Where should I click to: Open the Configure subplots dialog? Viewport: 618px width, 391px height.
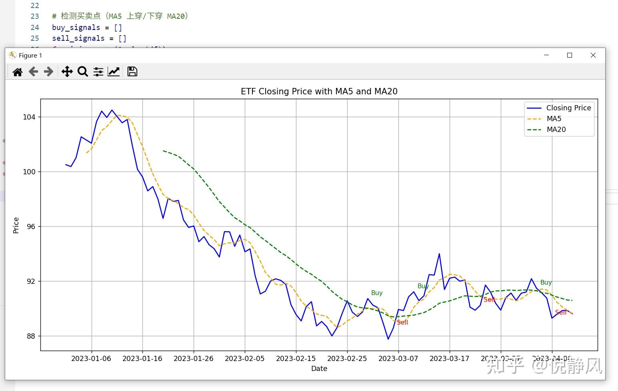click(x=98, y=72)
